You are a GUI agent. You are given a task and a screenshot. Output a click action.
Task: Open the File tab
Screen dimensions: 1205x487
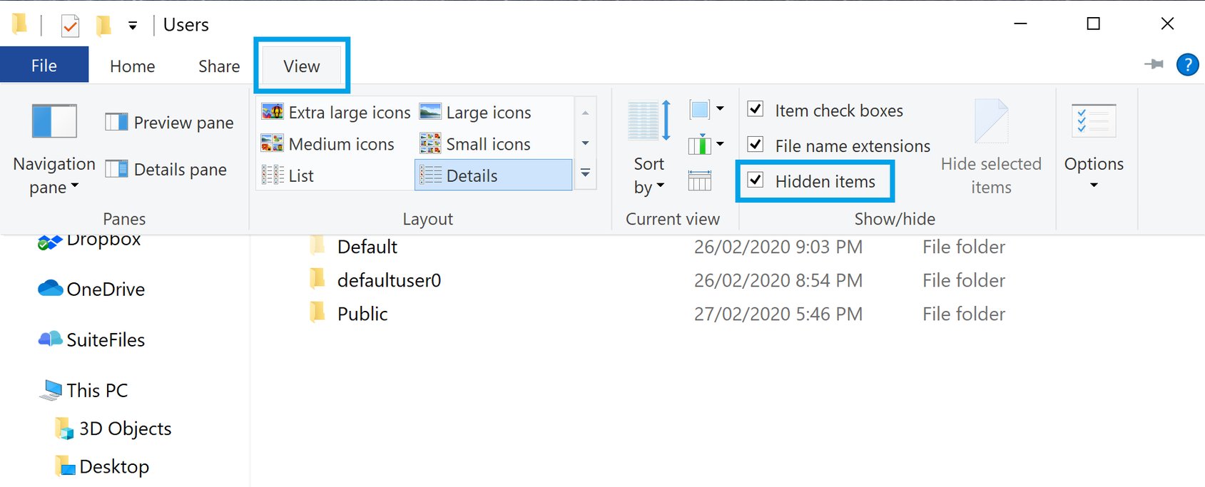[x=44, y=66]
